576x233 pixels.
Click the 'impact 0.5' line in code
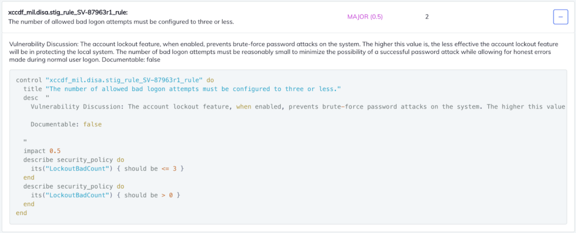click(42, 151)
